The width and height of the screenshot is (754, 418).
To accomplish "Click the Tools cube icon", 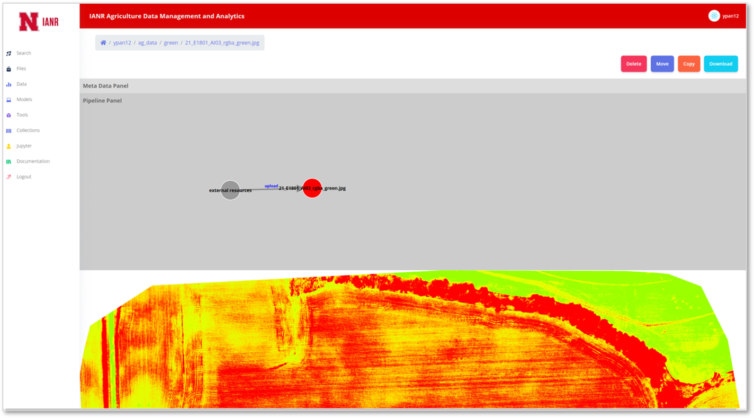I will pyautogui.click(x=8, y=115).
